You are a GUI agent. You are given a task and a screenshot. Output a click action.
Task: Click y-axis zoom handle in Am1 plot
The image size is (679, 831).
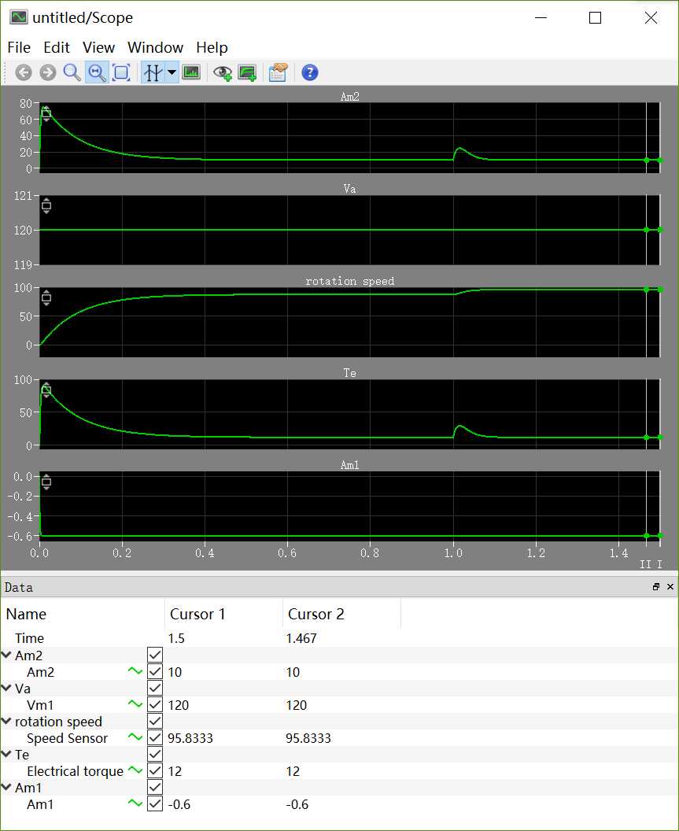(46, 482)
